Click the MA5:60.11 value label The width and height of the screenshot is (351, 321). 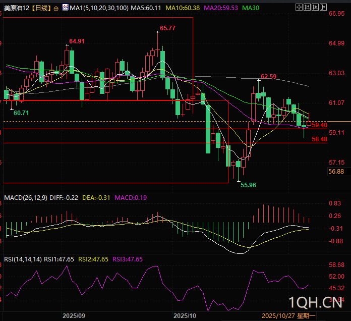(x=146, y=8)
